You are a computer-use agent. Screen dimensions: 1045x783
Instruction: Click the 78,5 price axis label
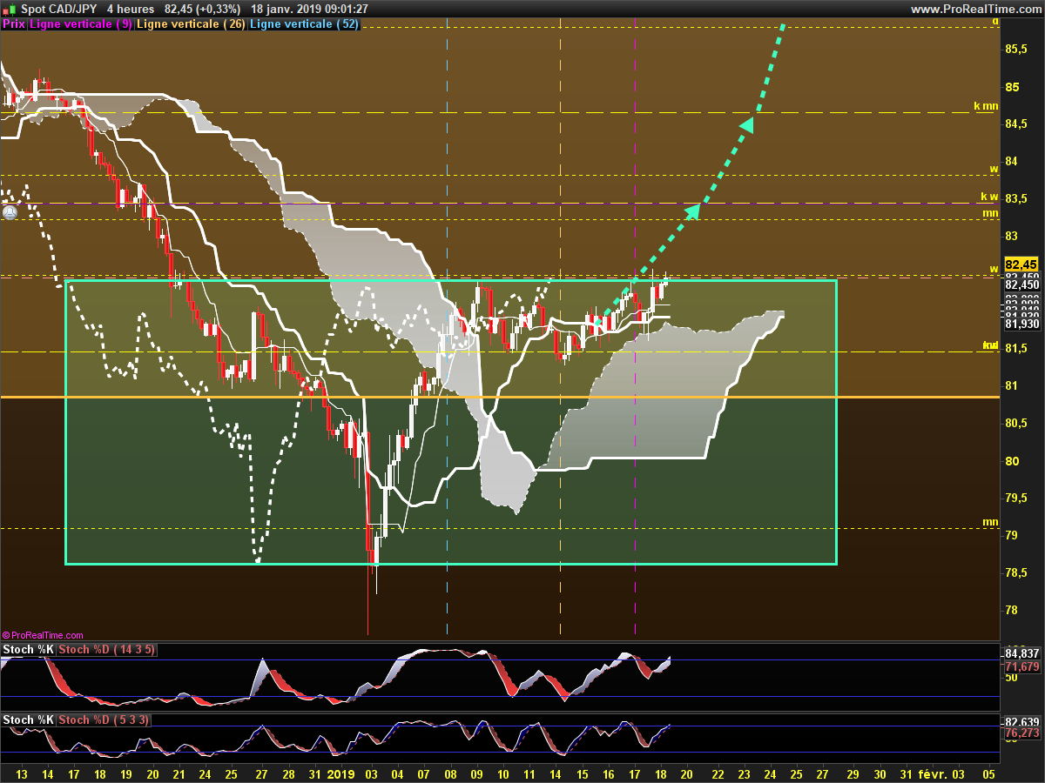coord(1015,572)
